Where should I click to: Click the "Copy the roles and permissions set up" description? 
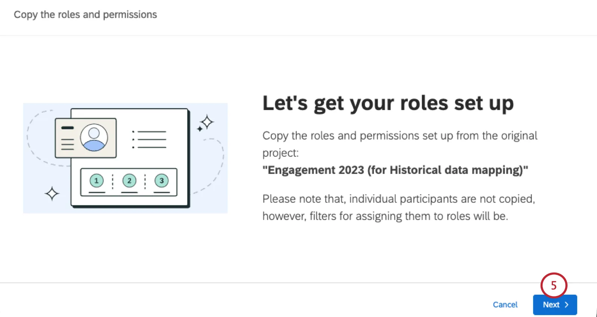(400, 144)
